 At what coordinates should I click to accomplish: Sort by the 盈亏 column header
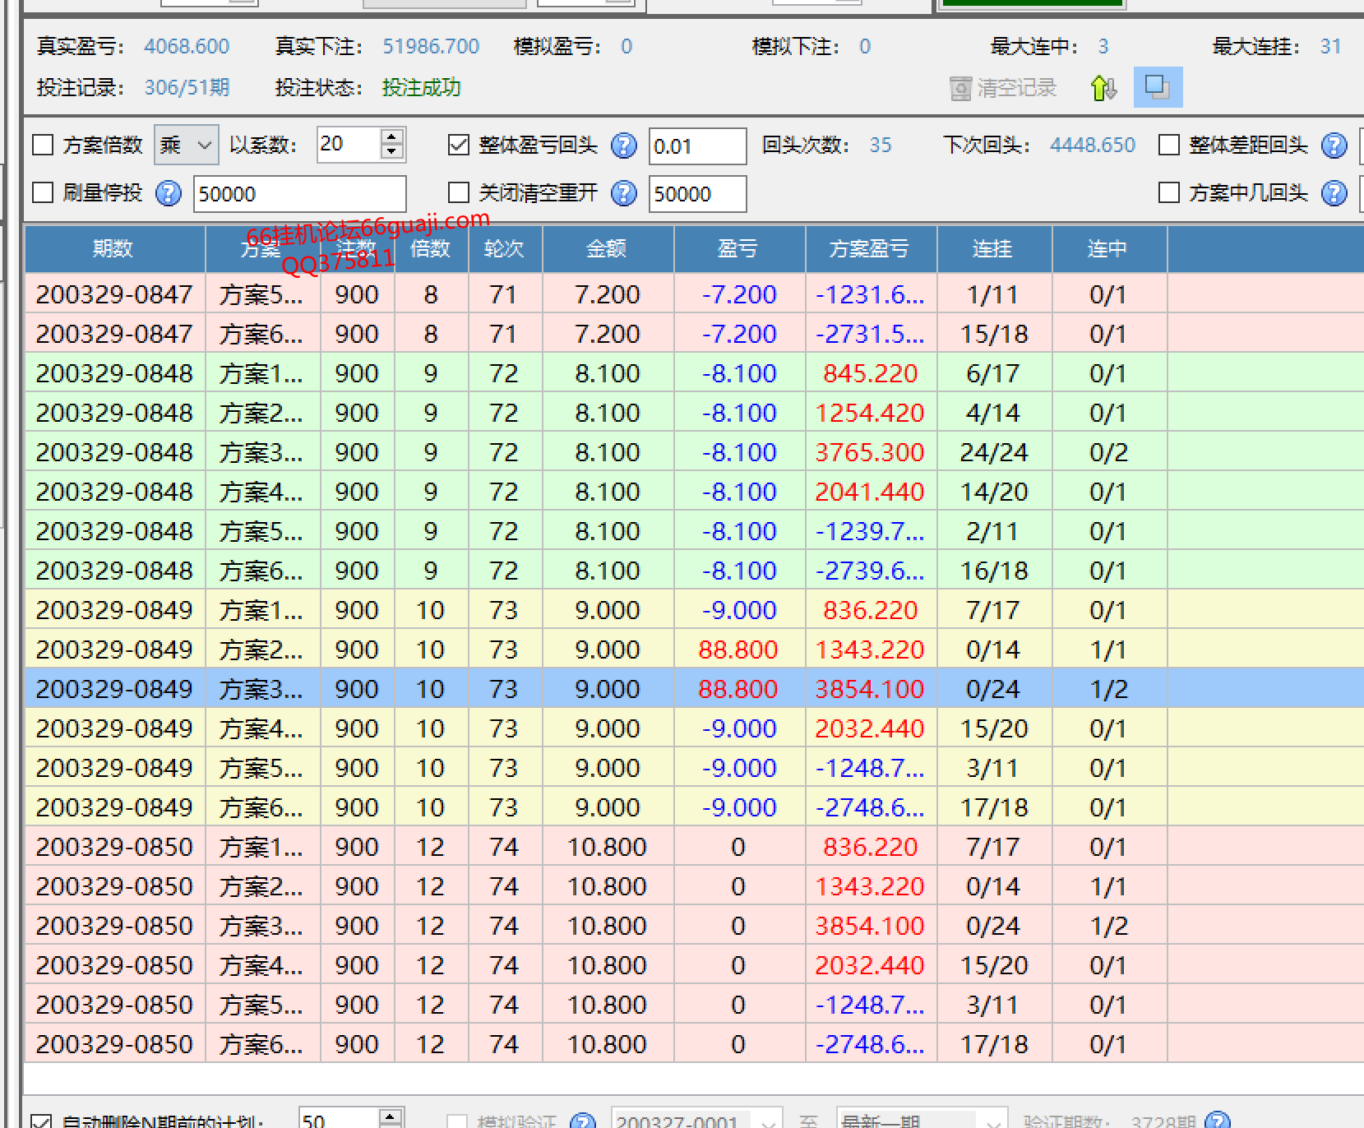[x=739, y=249]
